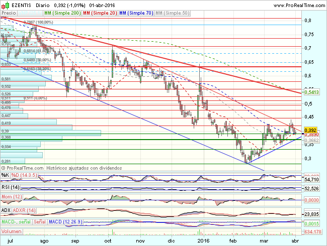327x246 pixels.
Task: Click the 0,511 (0,00%) Fibonacci label
Action: coord(35,98)
